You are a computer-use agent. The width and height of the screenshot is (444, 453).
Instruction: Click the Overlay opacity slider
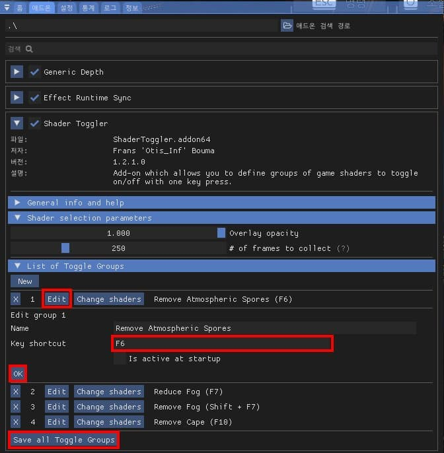[x=118, y=233]
